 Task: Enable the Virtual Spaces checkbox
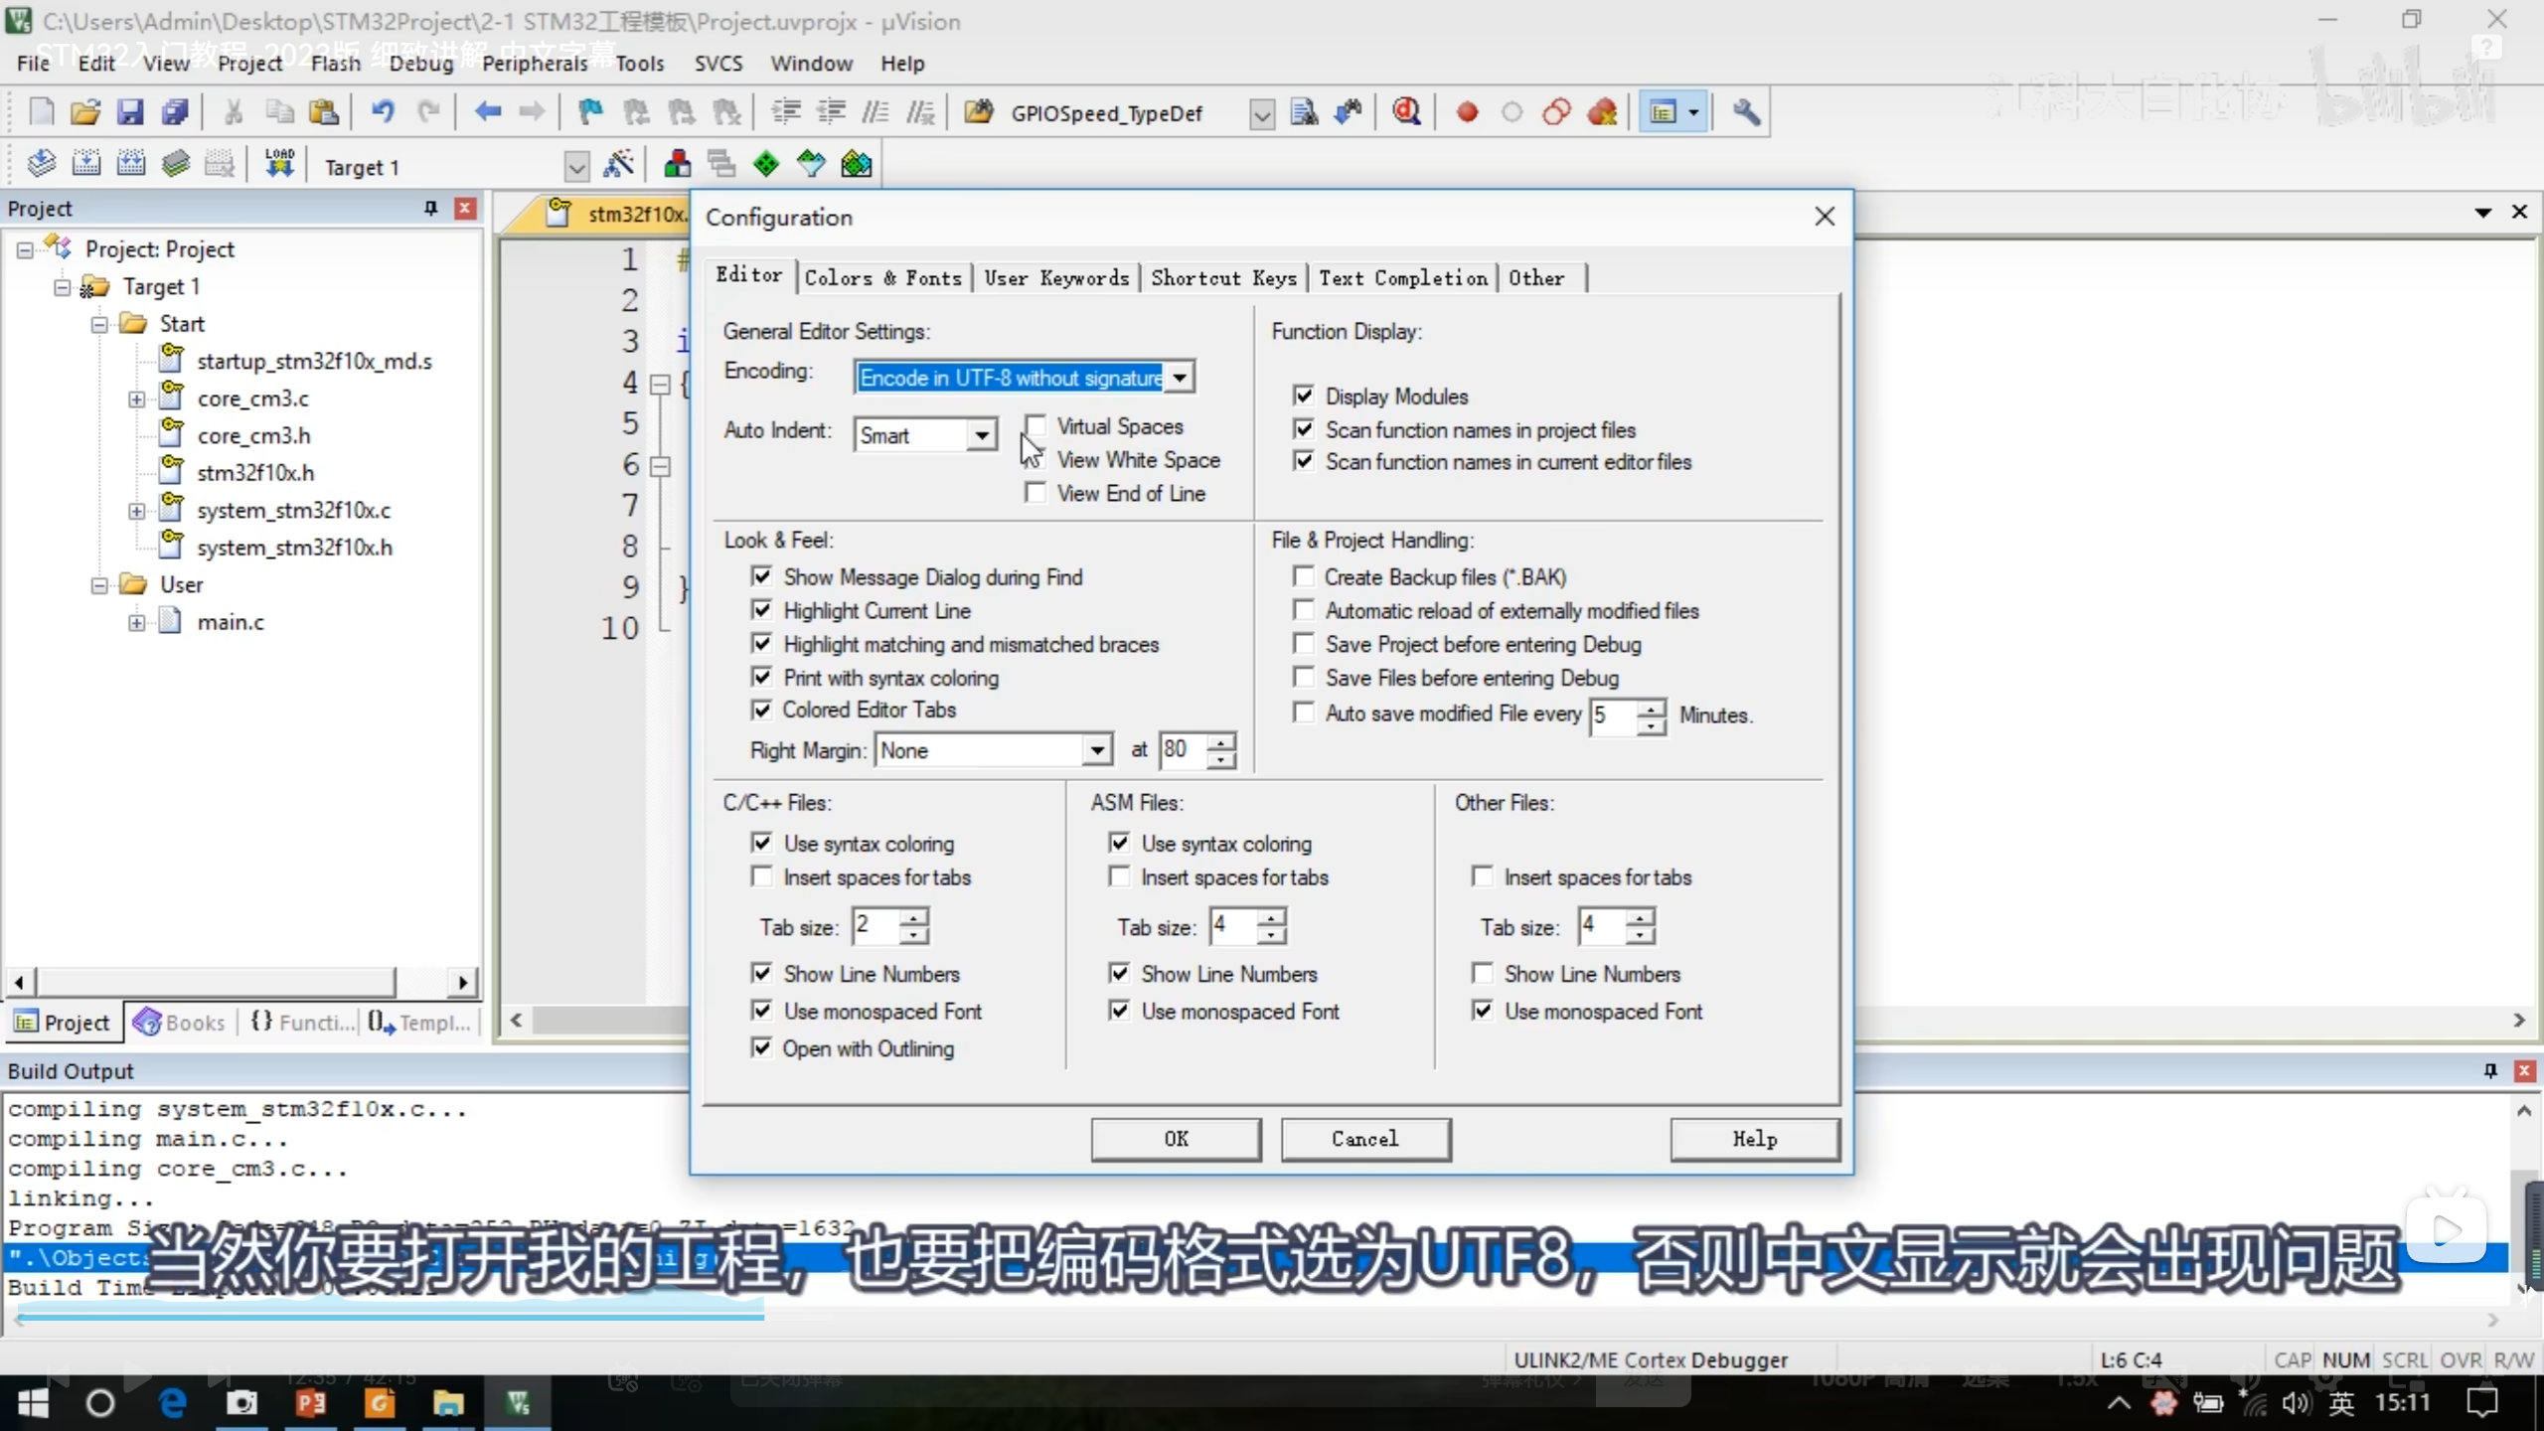tap(1035, 426)
